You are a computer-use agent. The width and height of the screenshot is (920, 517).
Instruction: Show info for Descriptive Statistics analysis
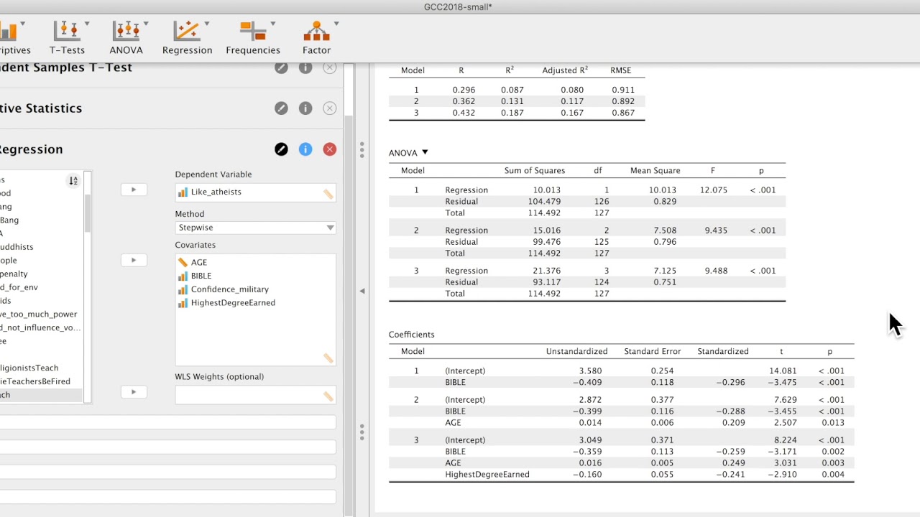(305, 108)
